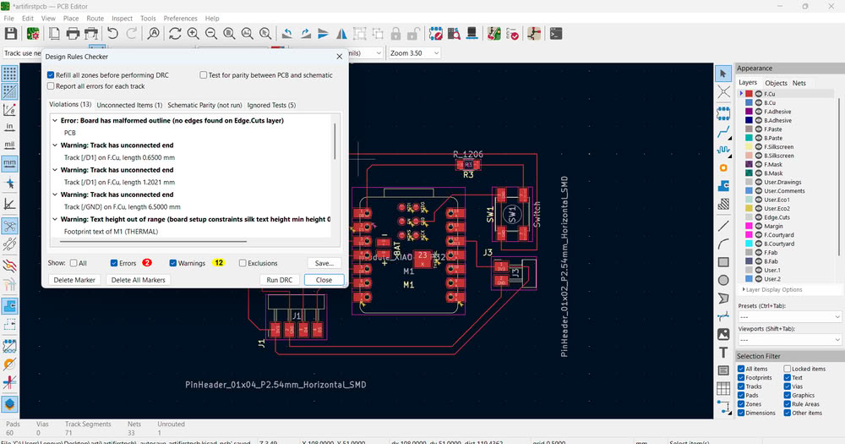This screenshot has height=444, width=845.
Task: Expand Layer Display Options
Action: [771, 290]
